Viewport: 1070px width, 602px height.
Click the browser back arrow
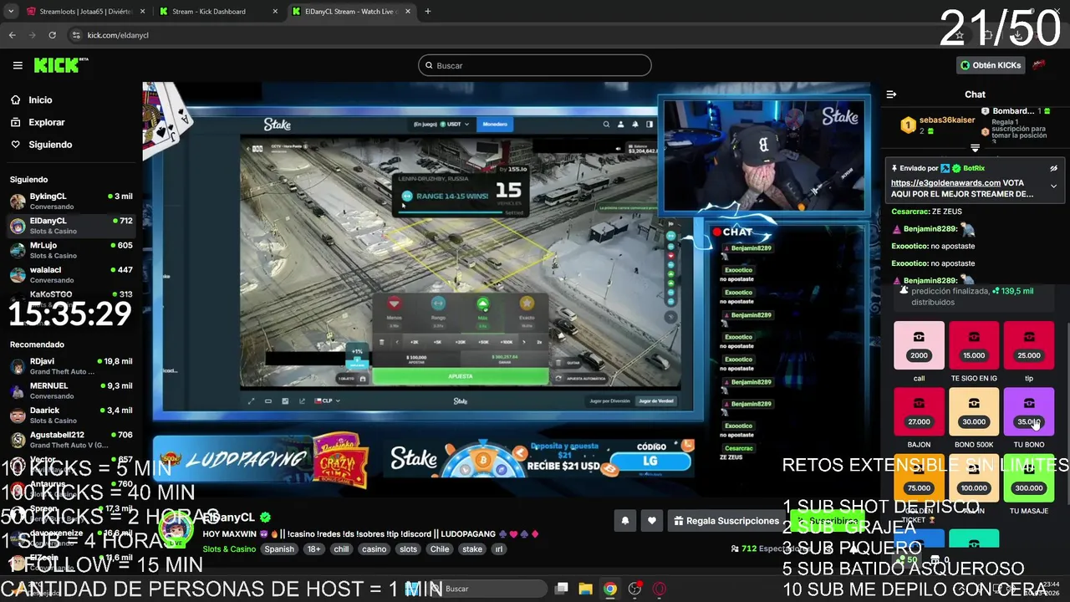coord(12,35)
